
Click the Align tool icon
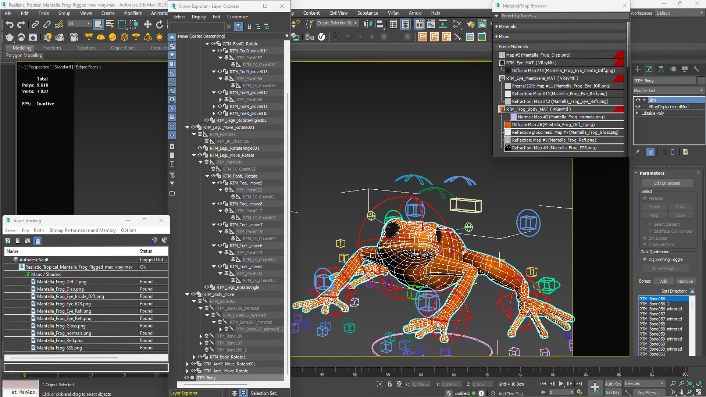coord(379,24)
